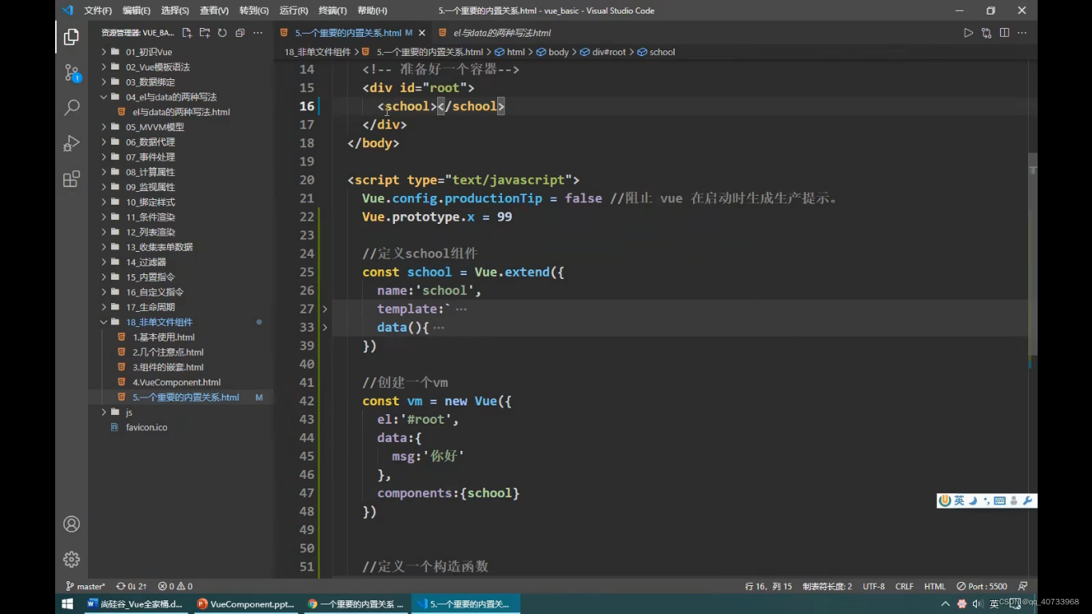Open the Extensions view
The height and width of the screenshot is (614, 1092).
click(x=71, y=178)
